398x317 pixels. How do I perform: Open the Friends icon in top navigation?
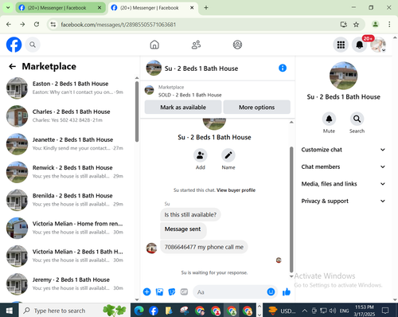pyautogui.click(x=196, y=45)
